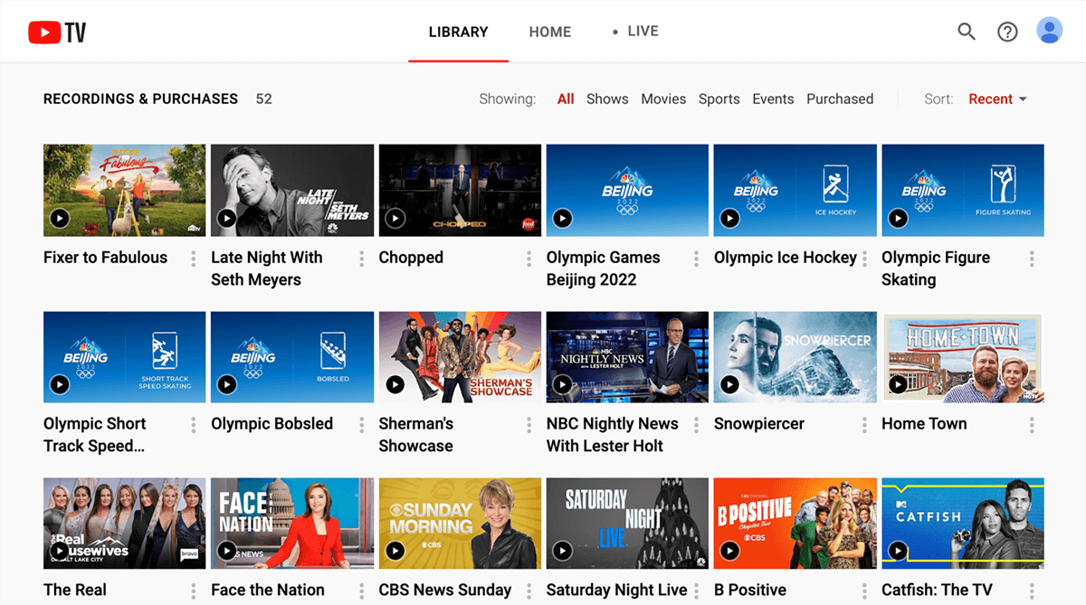Switch to the HOME tab
1086x605 pixels.
tap(549, 31)
